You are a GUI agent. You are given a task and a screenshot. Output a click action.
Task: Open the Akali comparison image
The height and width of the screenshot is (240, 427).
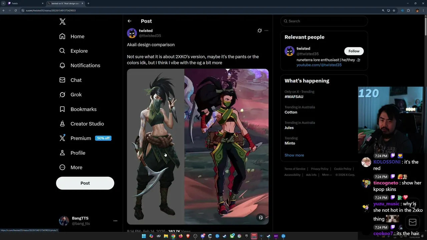[198, 147]
